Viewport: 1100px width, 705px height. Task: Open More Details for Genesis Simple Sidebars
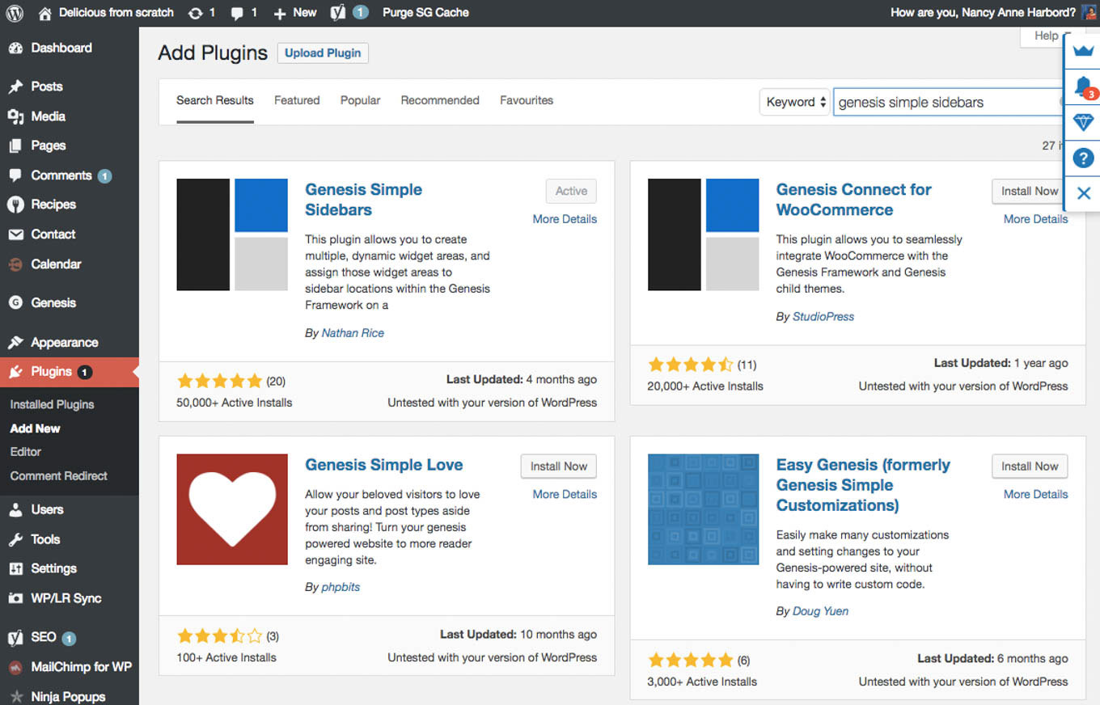pyautogui.click(x=565, y=219)
